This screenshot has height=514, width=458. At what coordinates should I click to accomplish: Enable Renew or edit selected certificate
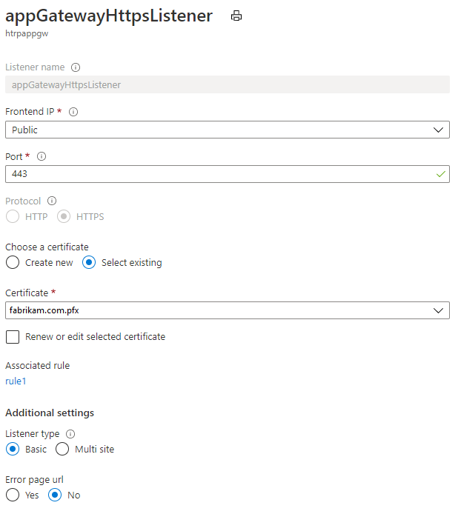(13, 337)
